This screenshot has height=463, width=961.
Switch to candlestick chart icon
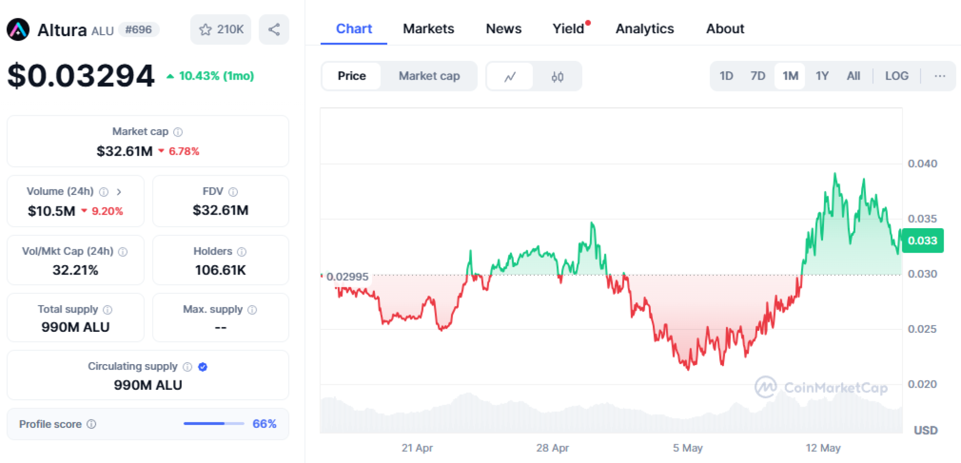pos(557,76)
